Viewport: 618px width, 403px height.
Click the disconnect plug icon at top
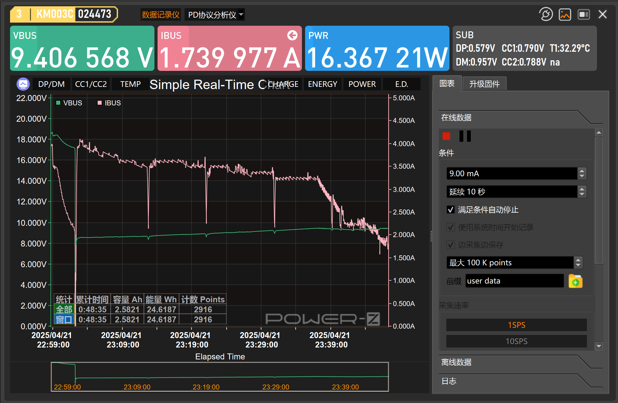[546, 14]
